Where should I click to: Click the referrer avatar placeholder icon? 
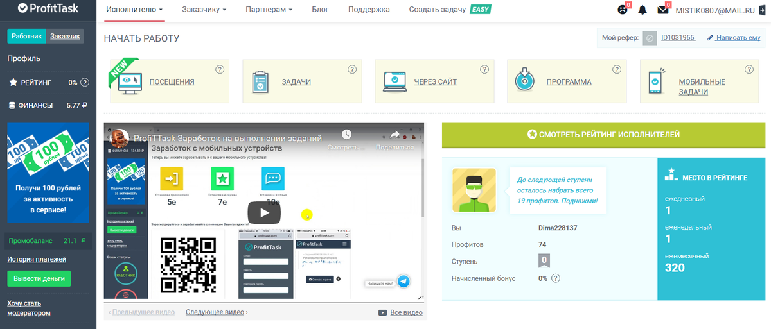point(650,38)
